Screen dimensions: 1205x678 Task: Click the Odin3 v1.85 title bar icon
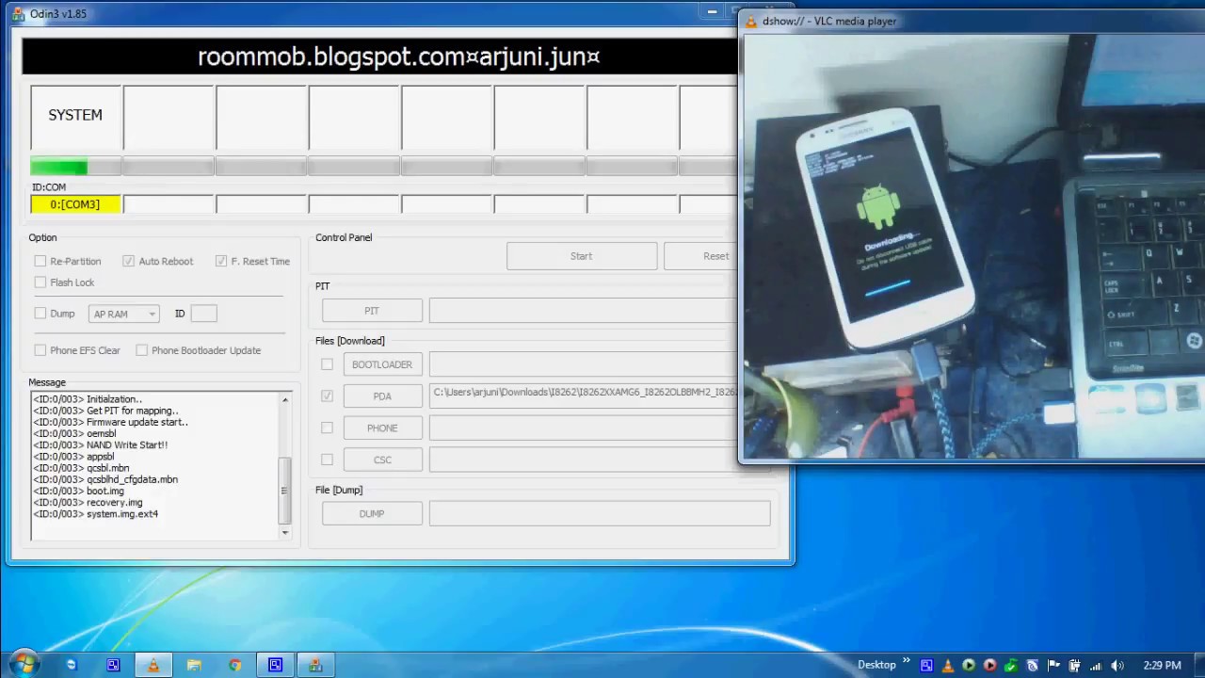tap(18, 13)
